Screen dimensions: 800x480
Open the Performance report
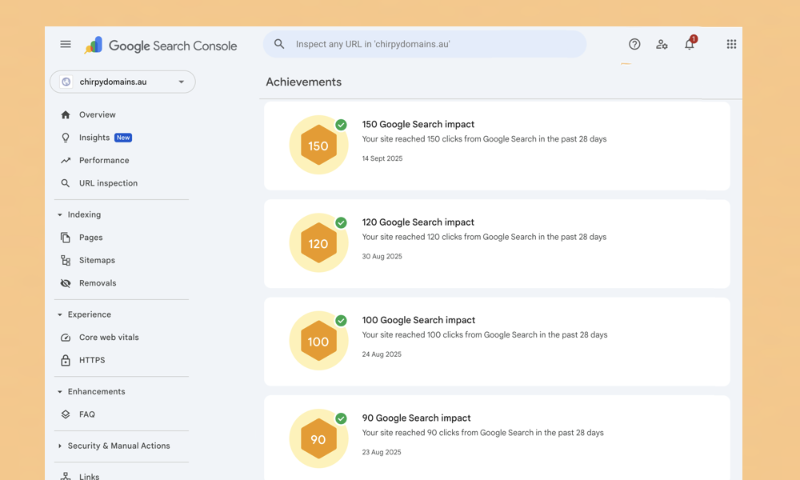tap(103, 160)
